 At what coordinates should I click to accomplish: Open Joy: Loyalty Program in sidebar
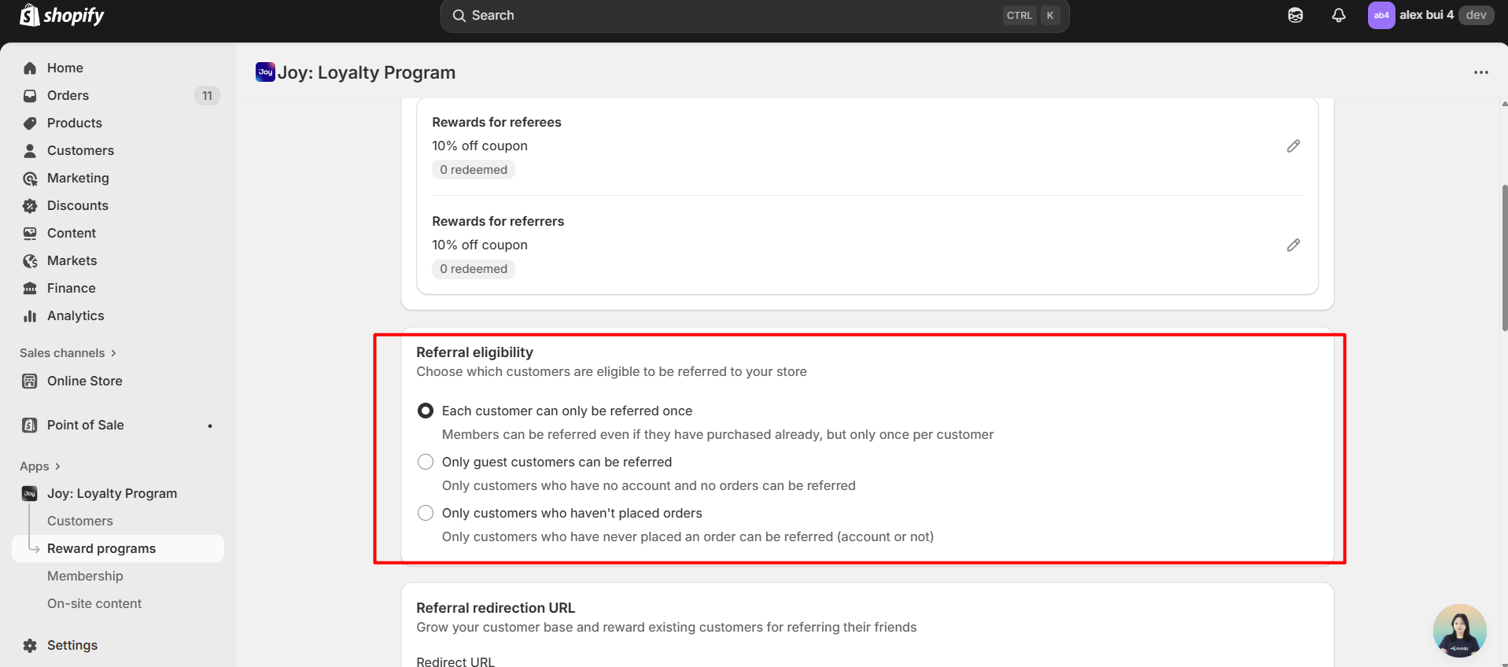[112, 493]
